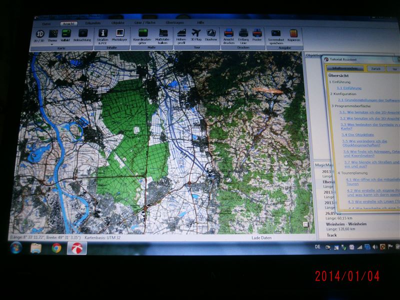The image size is (400, 300).
Task: Open the Beleuchtung lighting tool
Action: coord(82,34)
